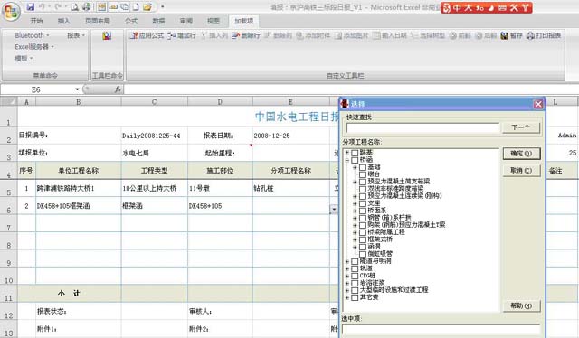Check the 支座 checkbox

(x=363, y=203)
